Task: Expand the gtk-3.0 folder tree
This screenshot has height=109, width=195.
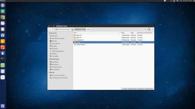Action: 74,38
